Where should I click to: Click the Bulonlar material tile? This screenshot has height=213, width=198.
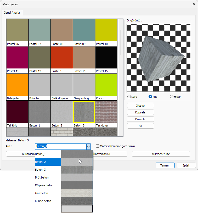coord(39,85)
